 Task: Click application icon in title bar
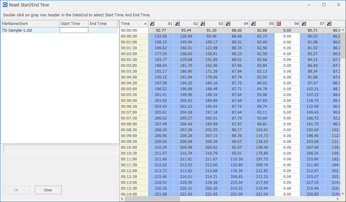click(x=5, y=5)
